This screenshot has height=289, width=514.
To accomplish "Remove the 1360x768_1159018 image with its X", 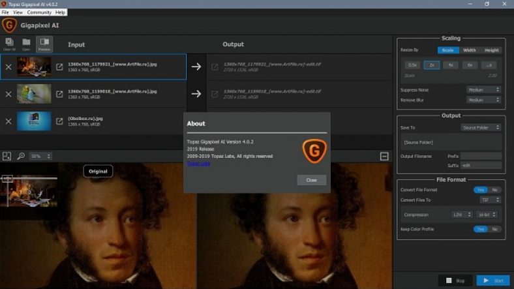I will pyautogui.click(x=8, y=95).
